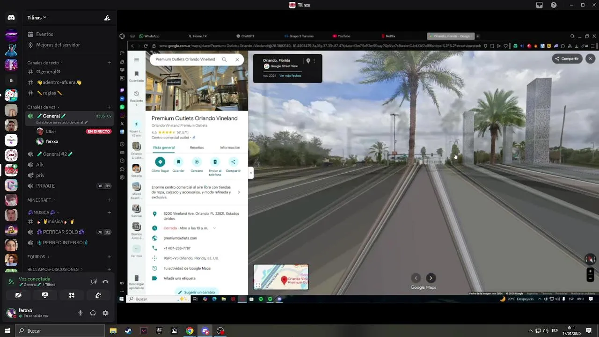Switch to the ChatGPT browser tab
The image size is (599, 337).
[x=245, y=36]
